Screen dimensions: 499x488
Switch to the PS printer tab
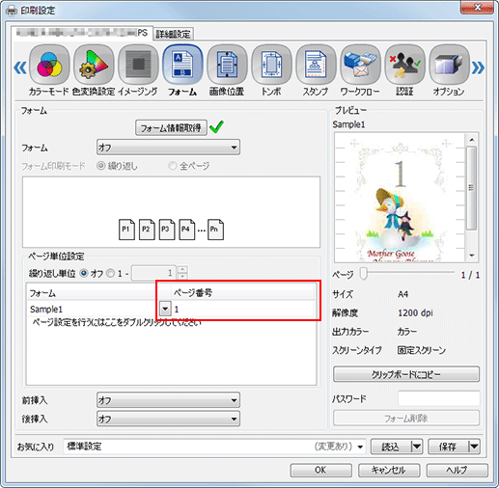tap(82, 33)
